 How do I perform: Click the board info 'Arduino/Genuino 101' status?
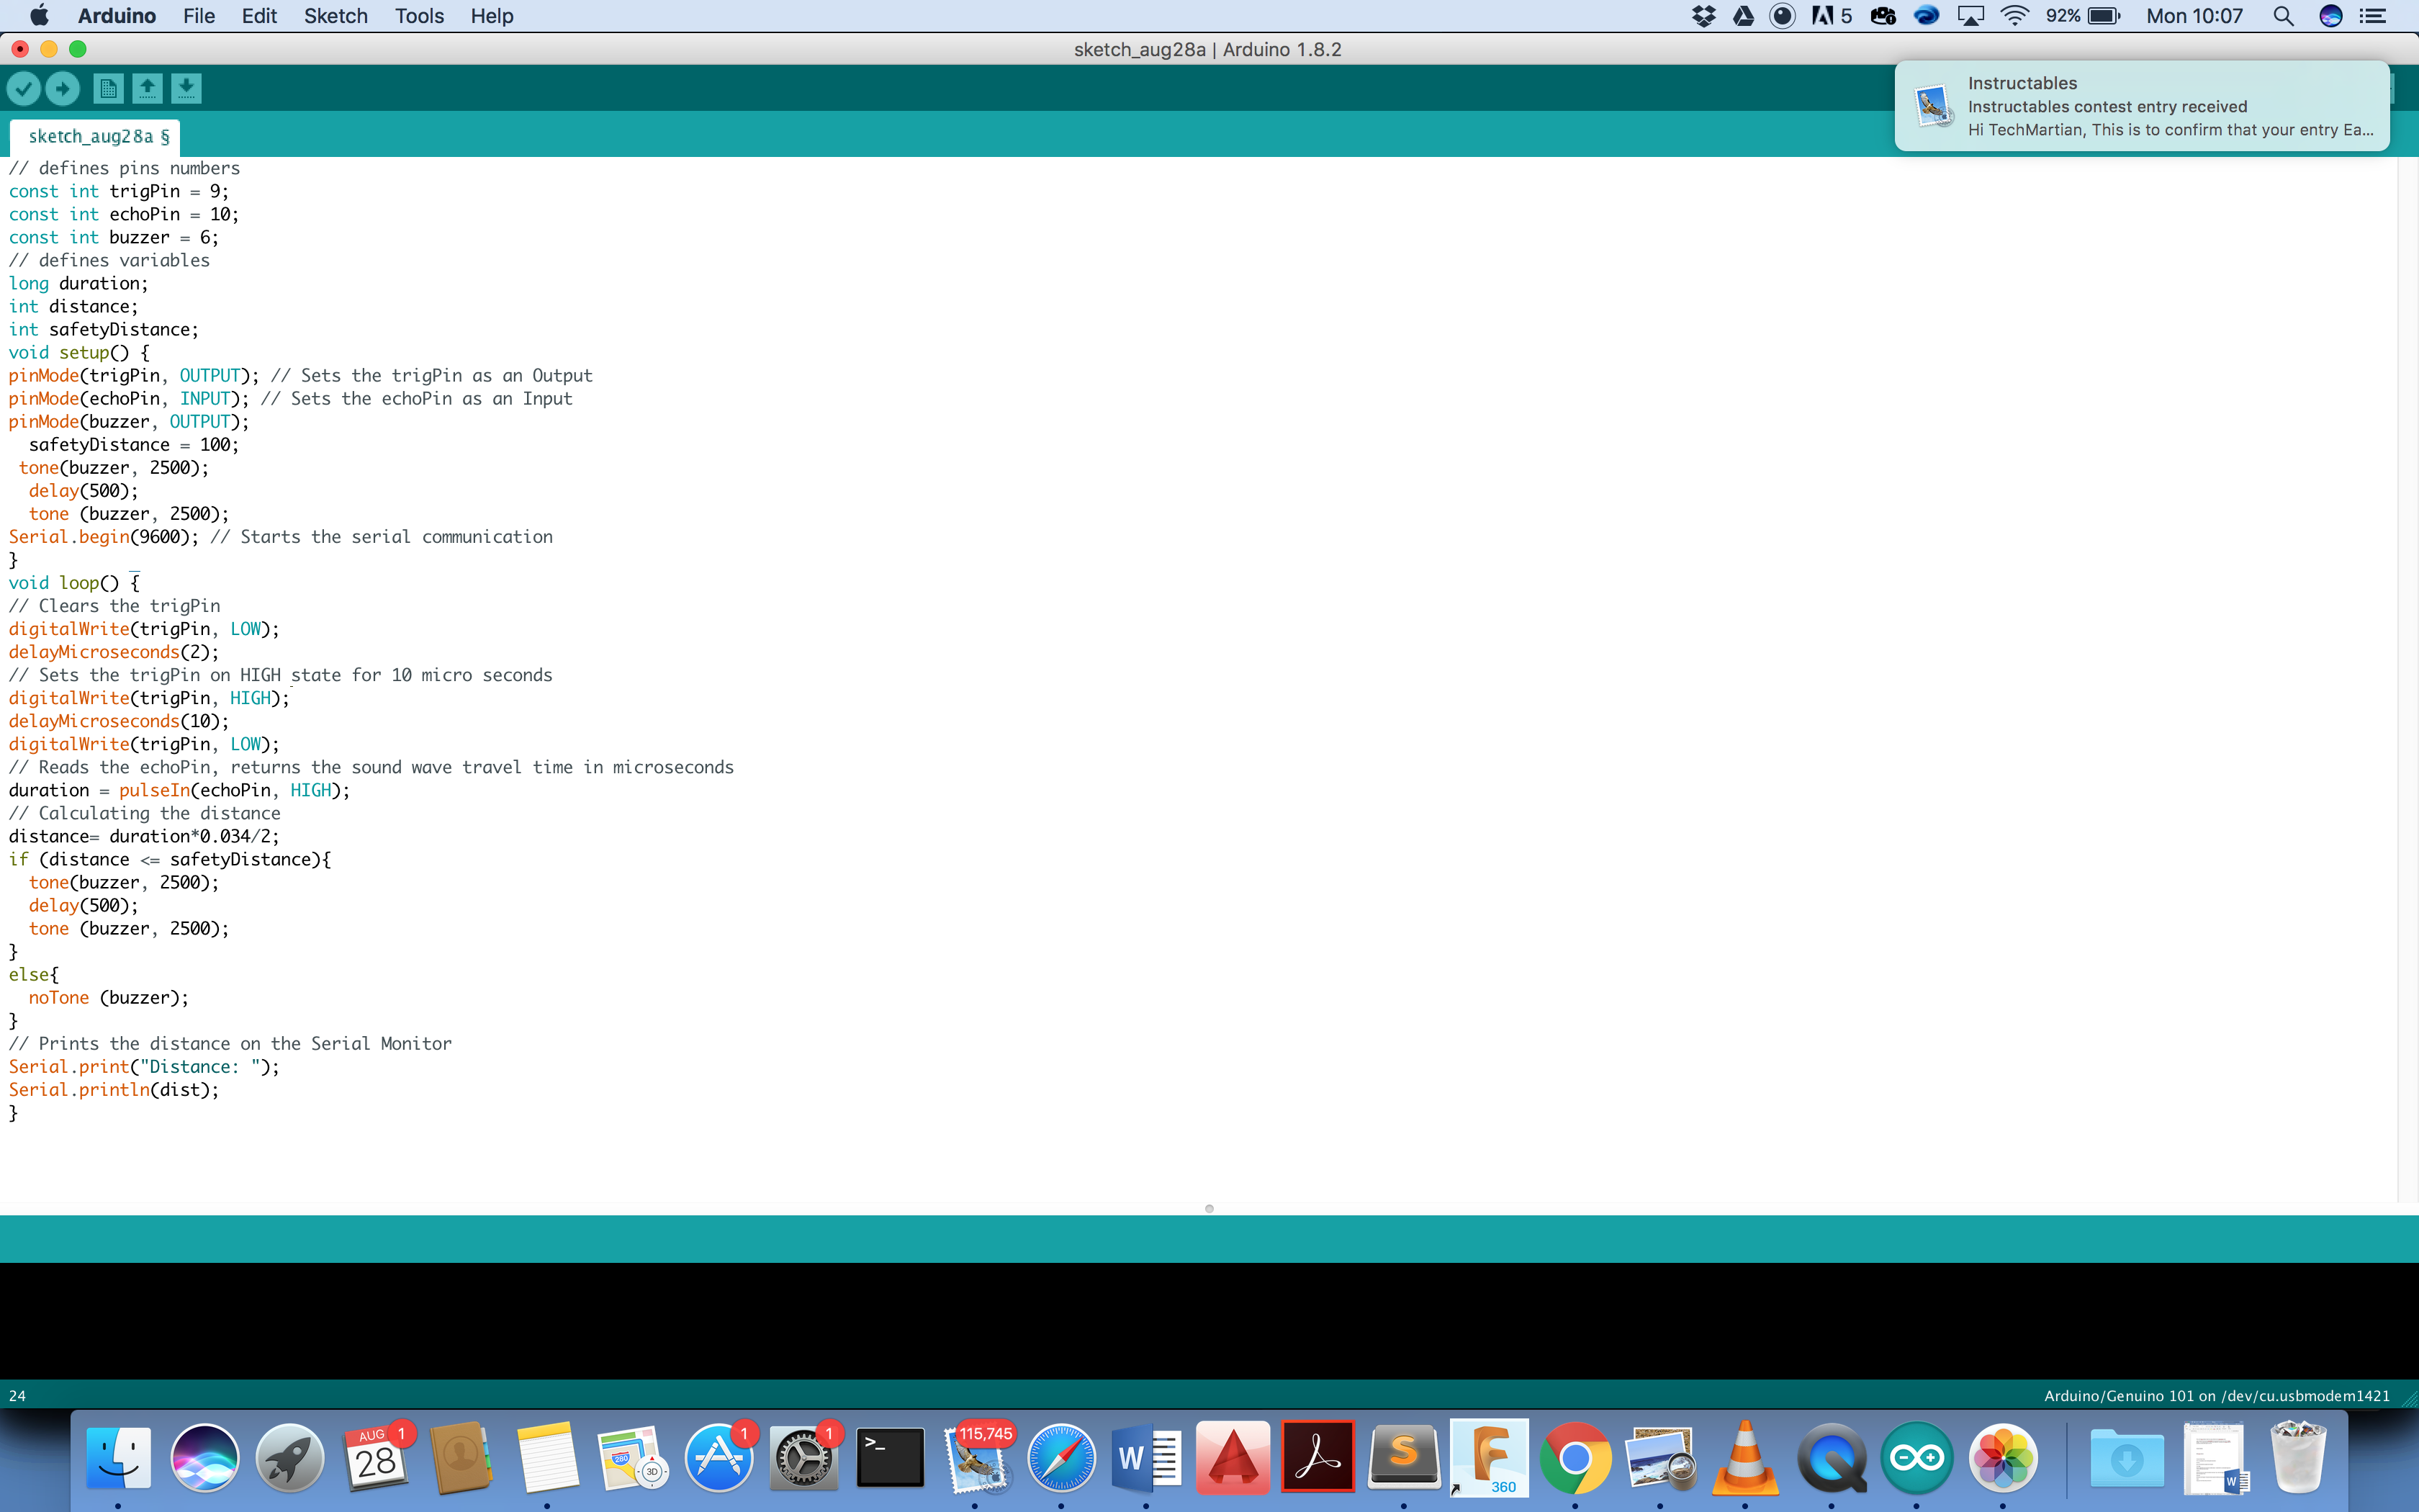point(2216,1396)
